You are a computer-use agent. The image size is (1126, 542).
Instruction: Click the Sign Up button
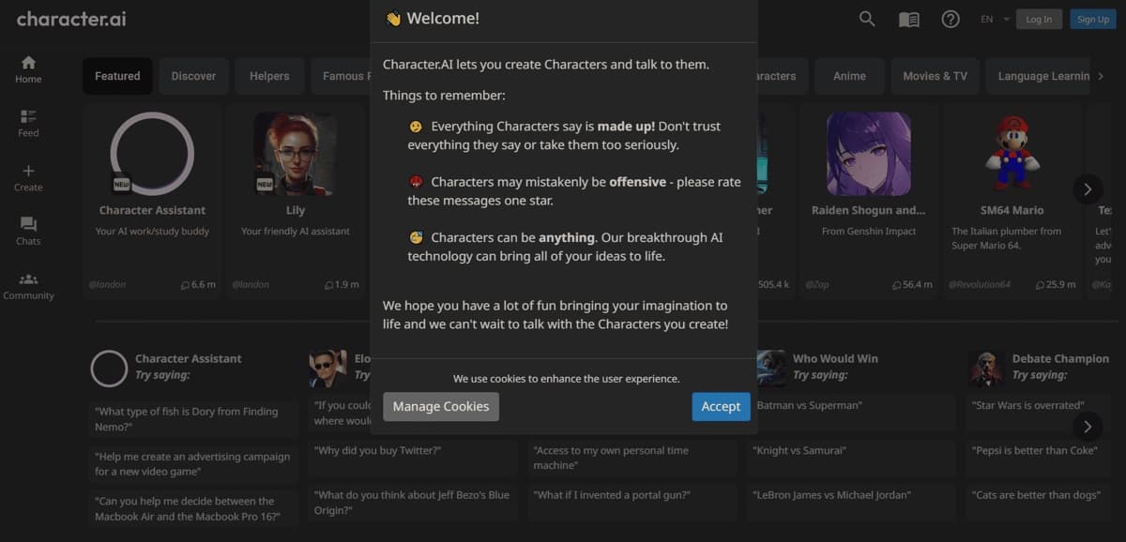(1093, 19)
